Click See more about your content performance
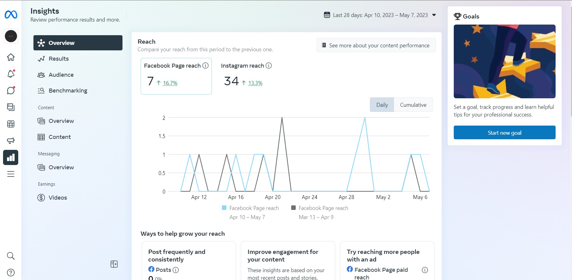Viewport: 572px width, 280px height. point(376,45)
